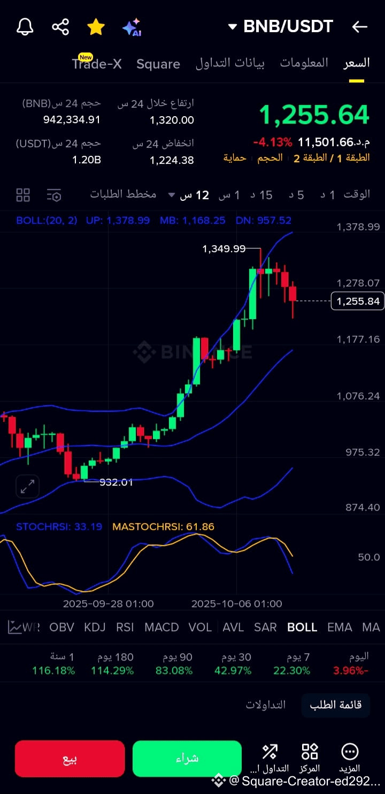Enable the MA indicator

coord(371,627)
